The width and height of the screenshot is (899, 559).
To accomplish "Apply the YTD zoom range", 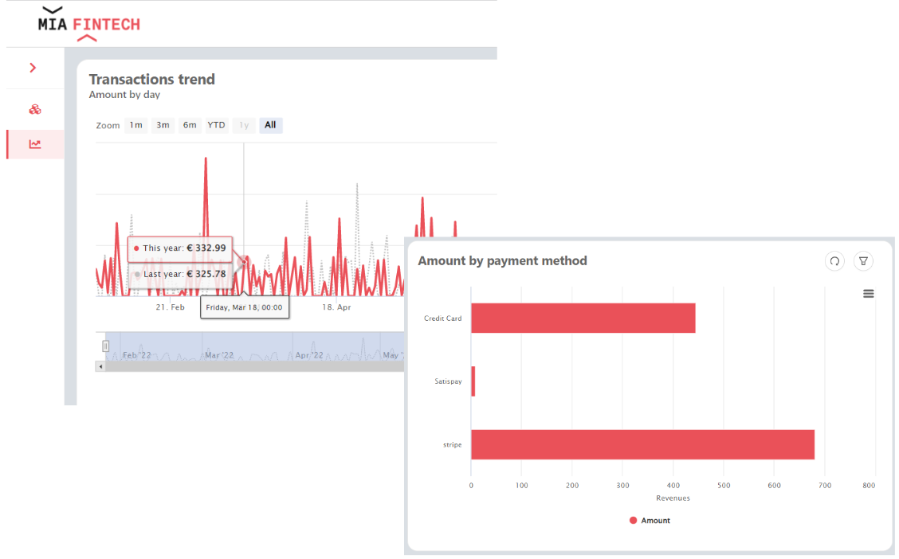I will tap(215, 125).
